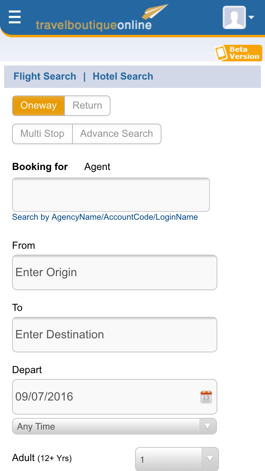Expand the arrow beside profile avatar
Screen dimensions: 265x471
[251, 17]
